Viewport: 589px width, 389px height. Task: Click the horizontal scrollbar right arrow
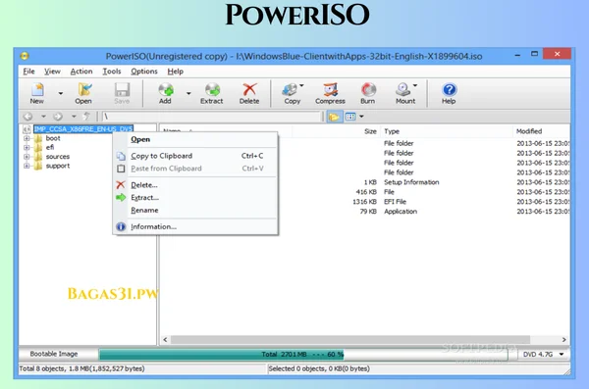[563, 339]
